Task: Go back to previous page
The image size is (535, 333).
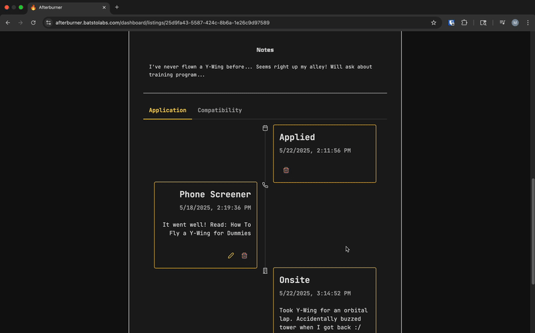Action: [x=8, y=23]
